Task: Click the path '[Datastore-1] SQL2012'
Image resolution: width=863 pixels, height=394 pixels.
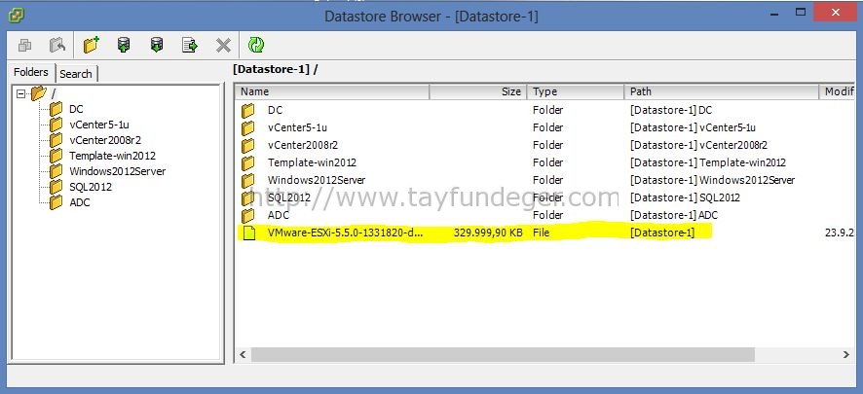Action: click(685, 197)
